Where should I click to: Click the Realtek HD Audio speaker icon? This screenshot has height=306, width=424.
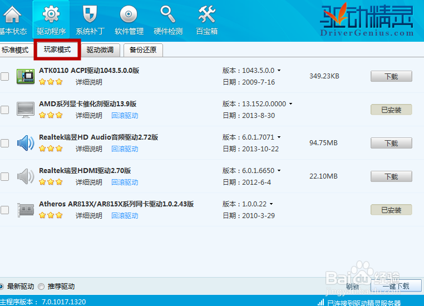click(26, 143)
